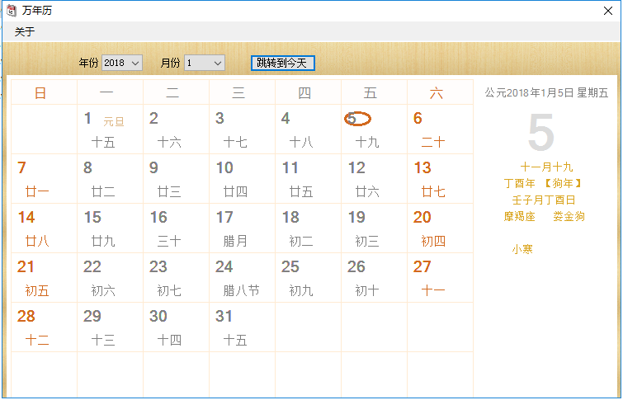Click the 丁酉年【狗年】 text

pos(544,183)
